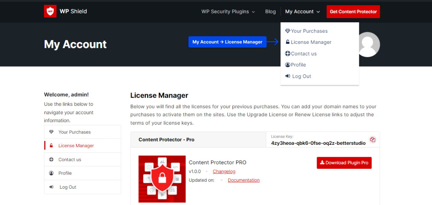This screenshot has width=432, height=205.
Task: Click the Content Protector PRO shield thumbnail
Action: coord(162,179)
